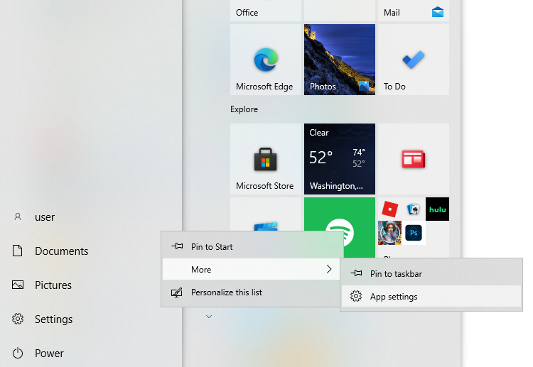Choose Pin to taskbar
This screenshot has width=533, height=367.
click(x=431, y=273)
